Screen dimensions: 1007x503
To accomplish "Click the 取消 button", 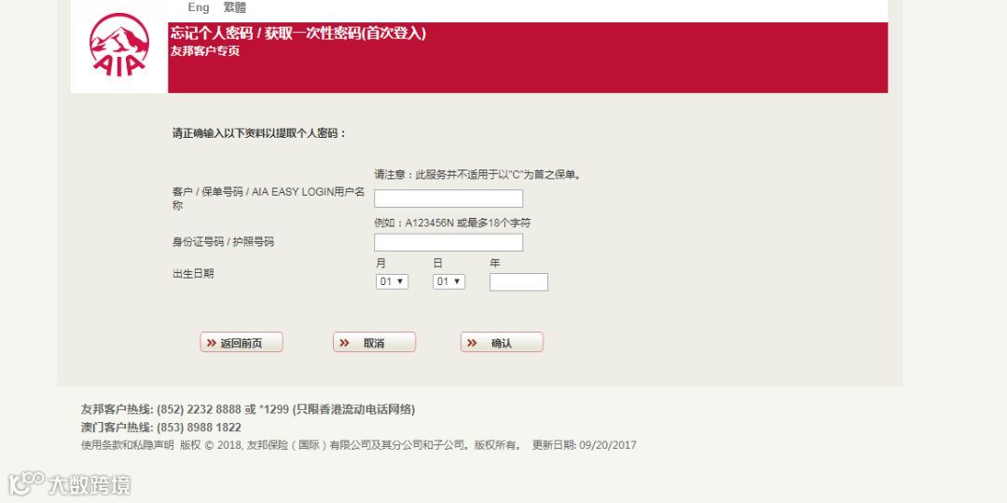I will pyautogui.click(x=375, y=343).
